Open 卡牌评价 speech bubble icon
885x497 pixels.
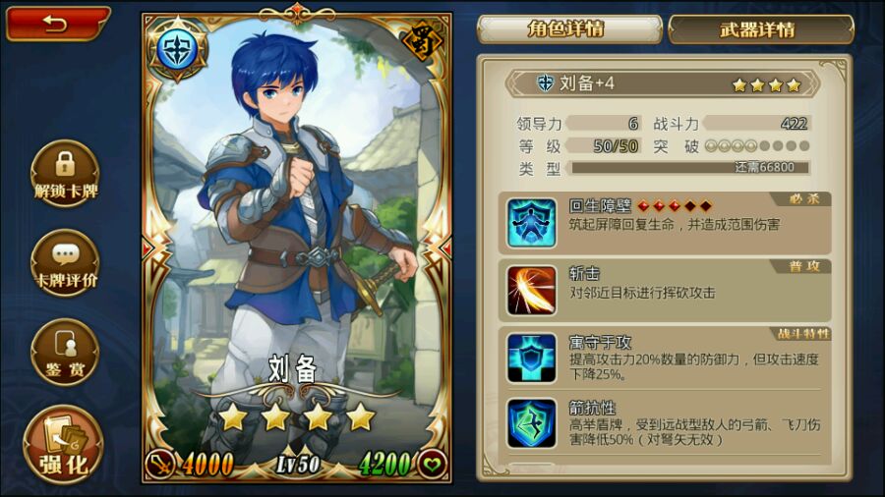point(66,262)
